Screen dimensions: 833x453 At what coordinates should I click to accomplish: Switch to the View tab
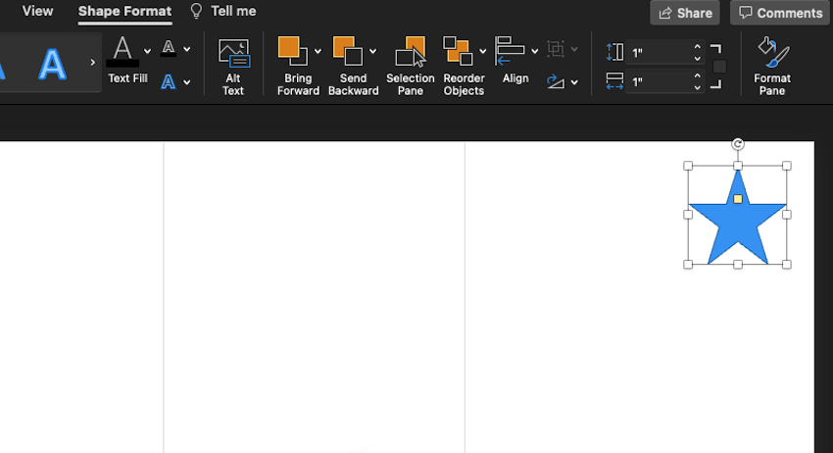(x=37, y=11)
